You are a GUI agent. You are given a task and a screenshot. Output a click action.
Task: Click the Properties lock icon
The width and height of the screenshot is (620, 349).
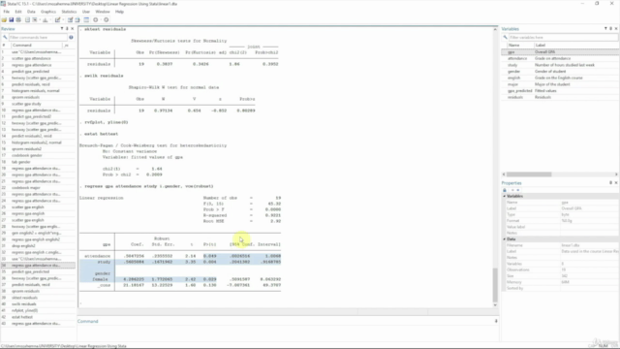coord(505,190)
